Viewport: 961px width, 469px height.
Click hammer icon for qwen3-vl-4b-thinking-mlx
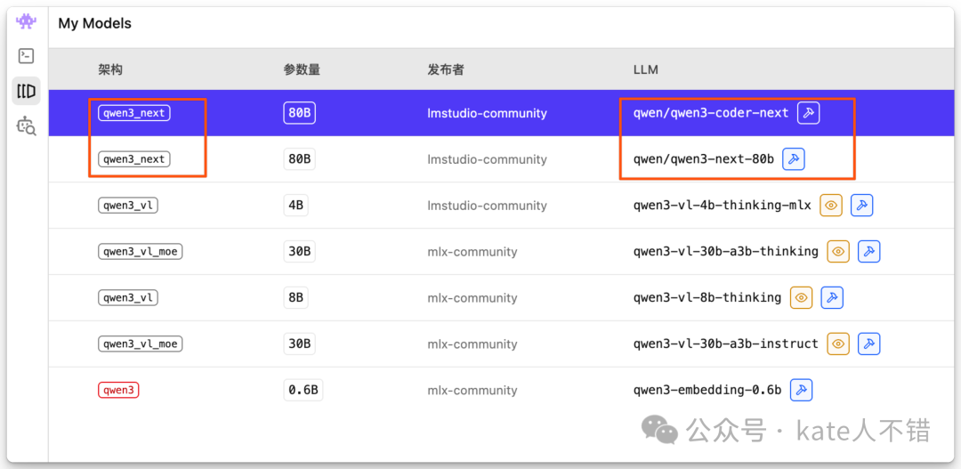point(861,206)
